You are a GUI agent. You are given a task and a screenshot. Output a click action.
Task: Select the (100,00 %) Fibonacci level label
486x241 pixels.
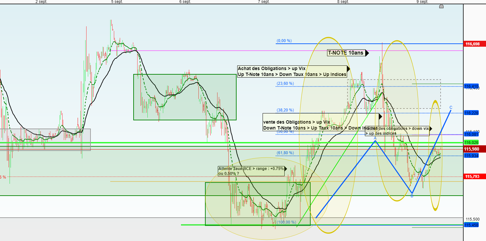286,222
